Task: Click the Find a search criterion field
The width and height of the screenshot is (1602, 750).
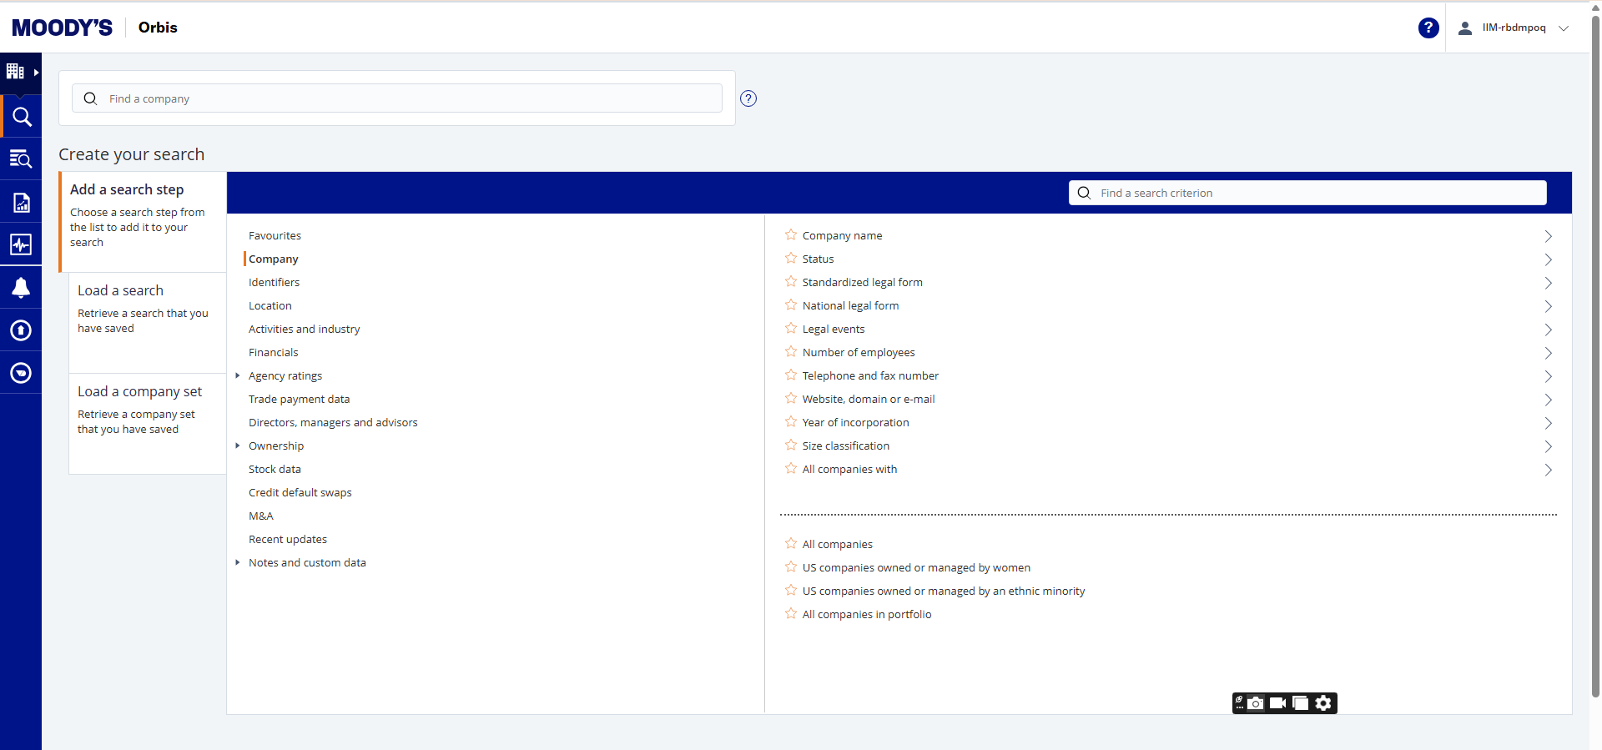Action: pos(1307,193)
